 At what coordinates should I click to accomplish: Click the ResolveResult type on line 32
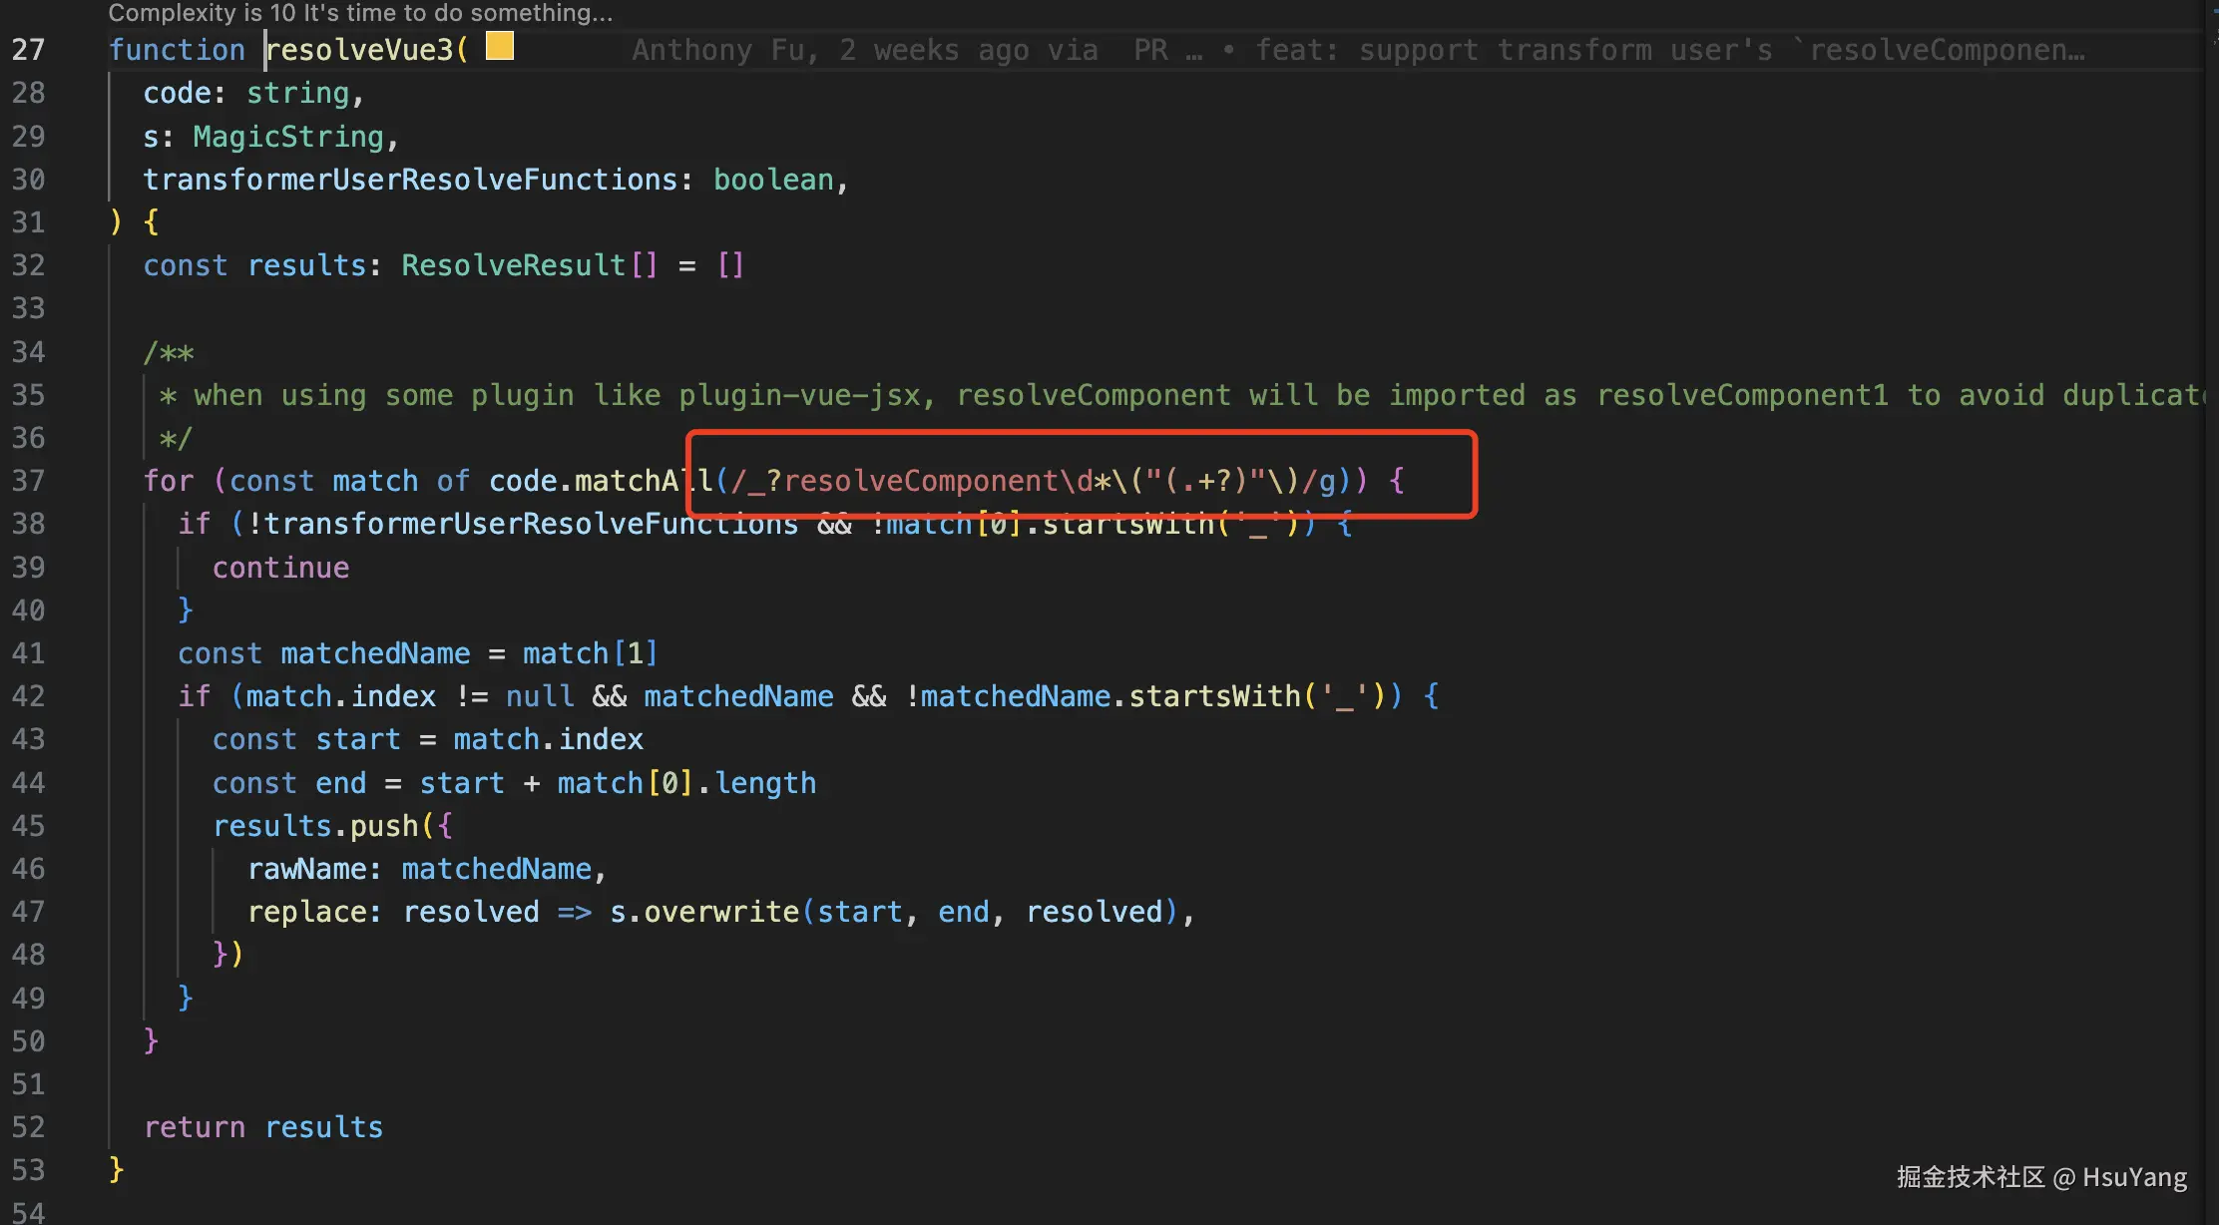[x=513, y=265]
